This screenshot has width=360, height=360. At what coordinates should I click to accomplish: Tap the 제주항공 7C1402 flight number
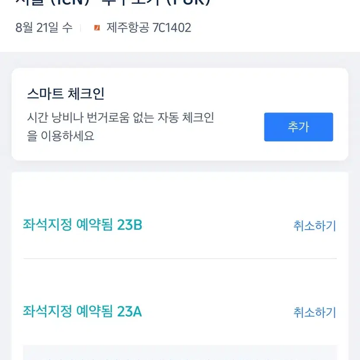click(149, 28)
